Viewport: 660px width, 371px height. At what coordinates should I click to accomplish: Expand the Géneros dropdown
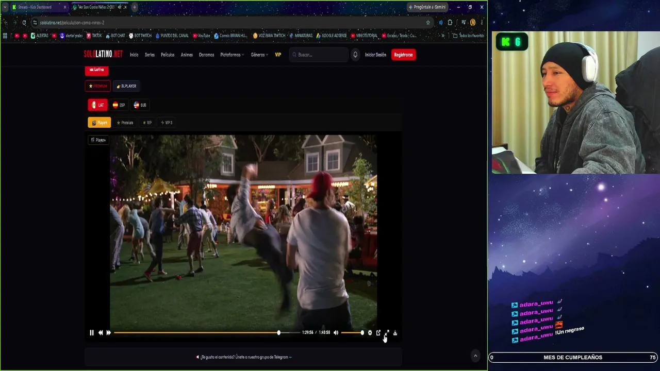point(259,55)
